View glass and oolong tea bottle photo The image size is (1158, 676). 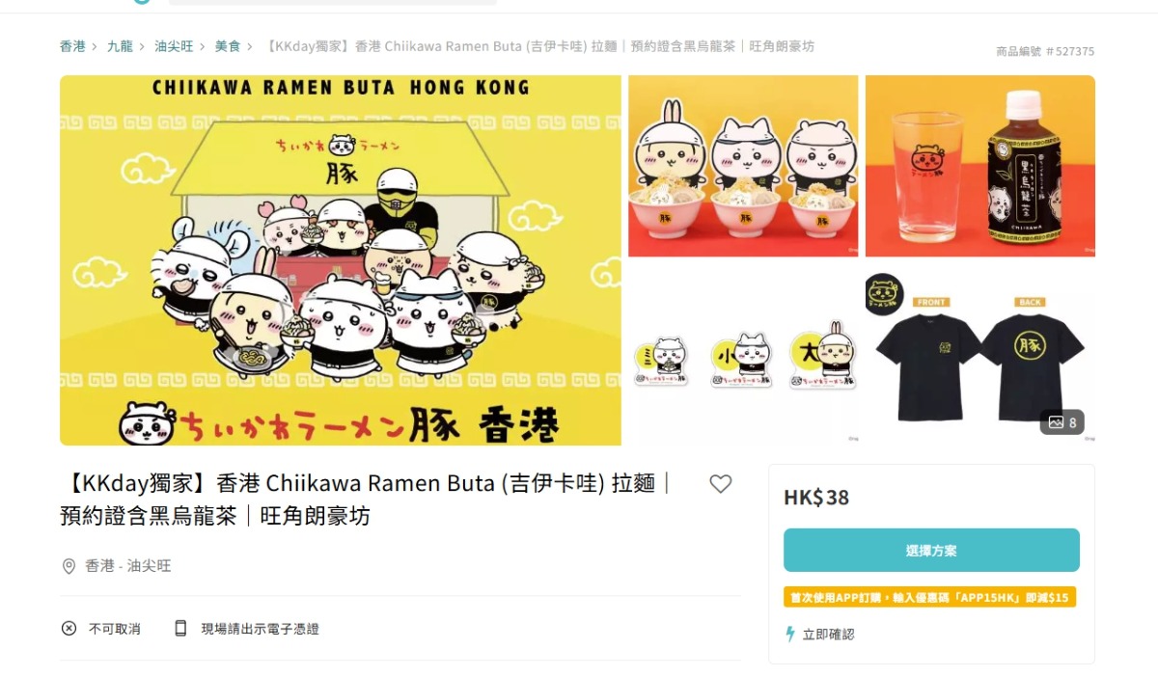click(x=980, y=166)
